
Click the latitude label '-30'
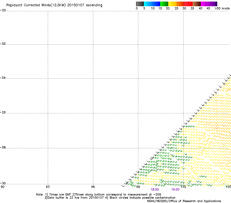(3, 183)
